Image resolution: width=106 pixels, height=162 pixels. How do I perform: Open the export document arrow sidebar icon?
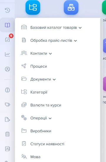pos(7,119)
